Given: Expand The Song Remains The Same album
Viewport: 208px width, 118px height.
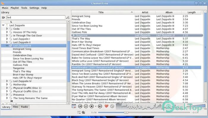Looking at the screenshot, I should point(7,98).
